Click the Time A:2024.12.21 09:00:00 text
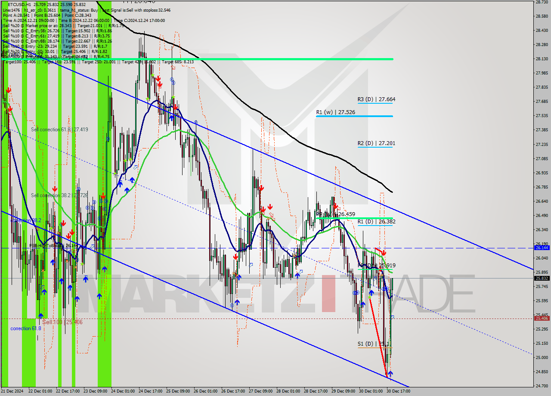551x396 pixels. (x=28, y=20)
